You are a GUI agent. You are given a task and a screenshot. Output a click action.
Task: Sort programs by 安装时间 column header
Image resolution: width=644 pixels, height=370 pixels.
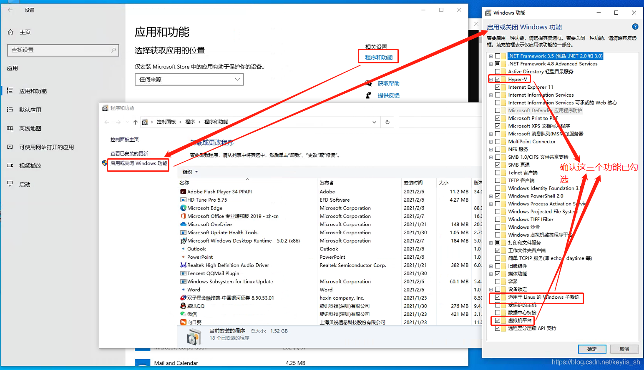[x=413, y=183]
